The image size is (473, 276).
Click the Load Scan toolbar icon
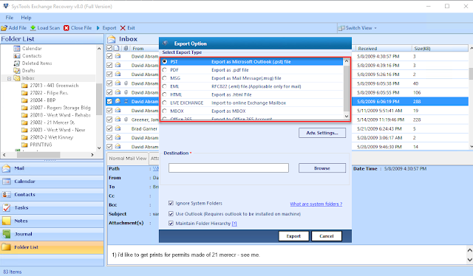pos(33,28)
